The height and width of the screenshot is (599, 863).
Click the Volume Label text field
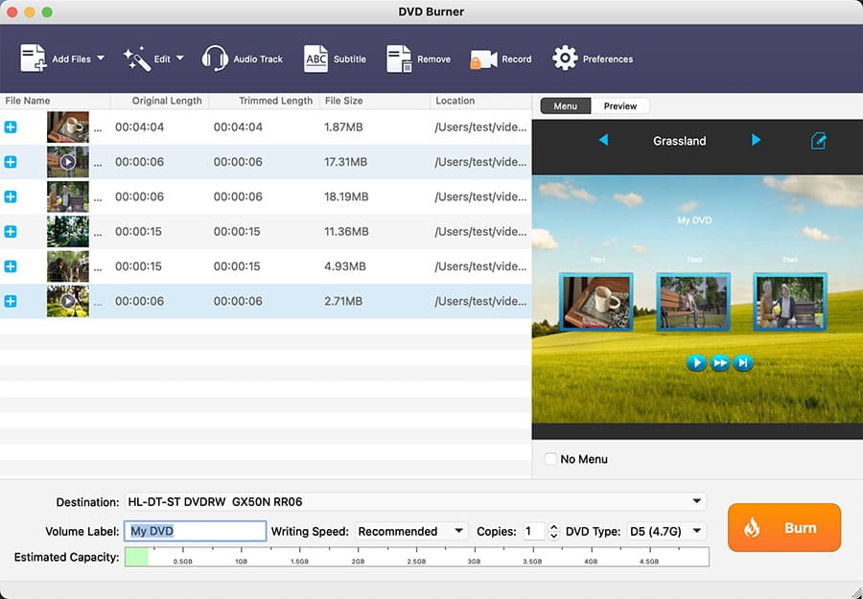(x=195, y=531)
